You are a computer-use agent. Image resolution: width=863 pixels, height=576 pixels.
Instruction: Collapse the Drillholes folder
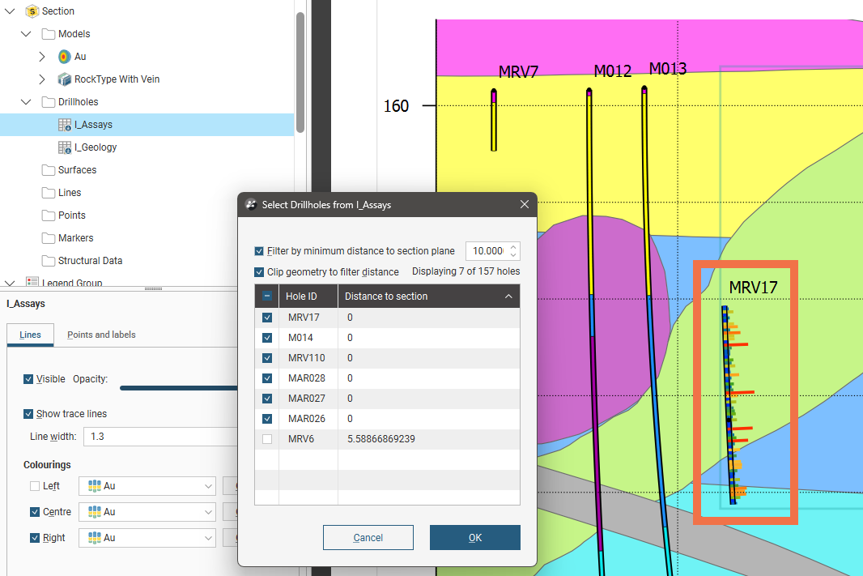click(x=26, y=102)
